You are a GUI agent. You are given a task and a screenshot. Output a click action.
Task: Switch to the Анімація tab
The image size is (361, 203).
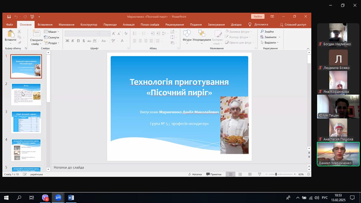click(129, 24)
